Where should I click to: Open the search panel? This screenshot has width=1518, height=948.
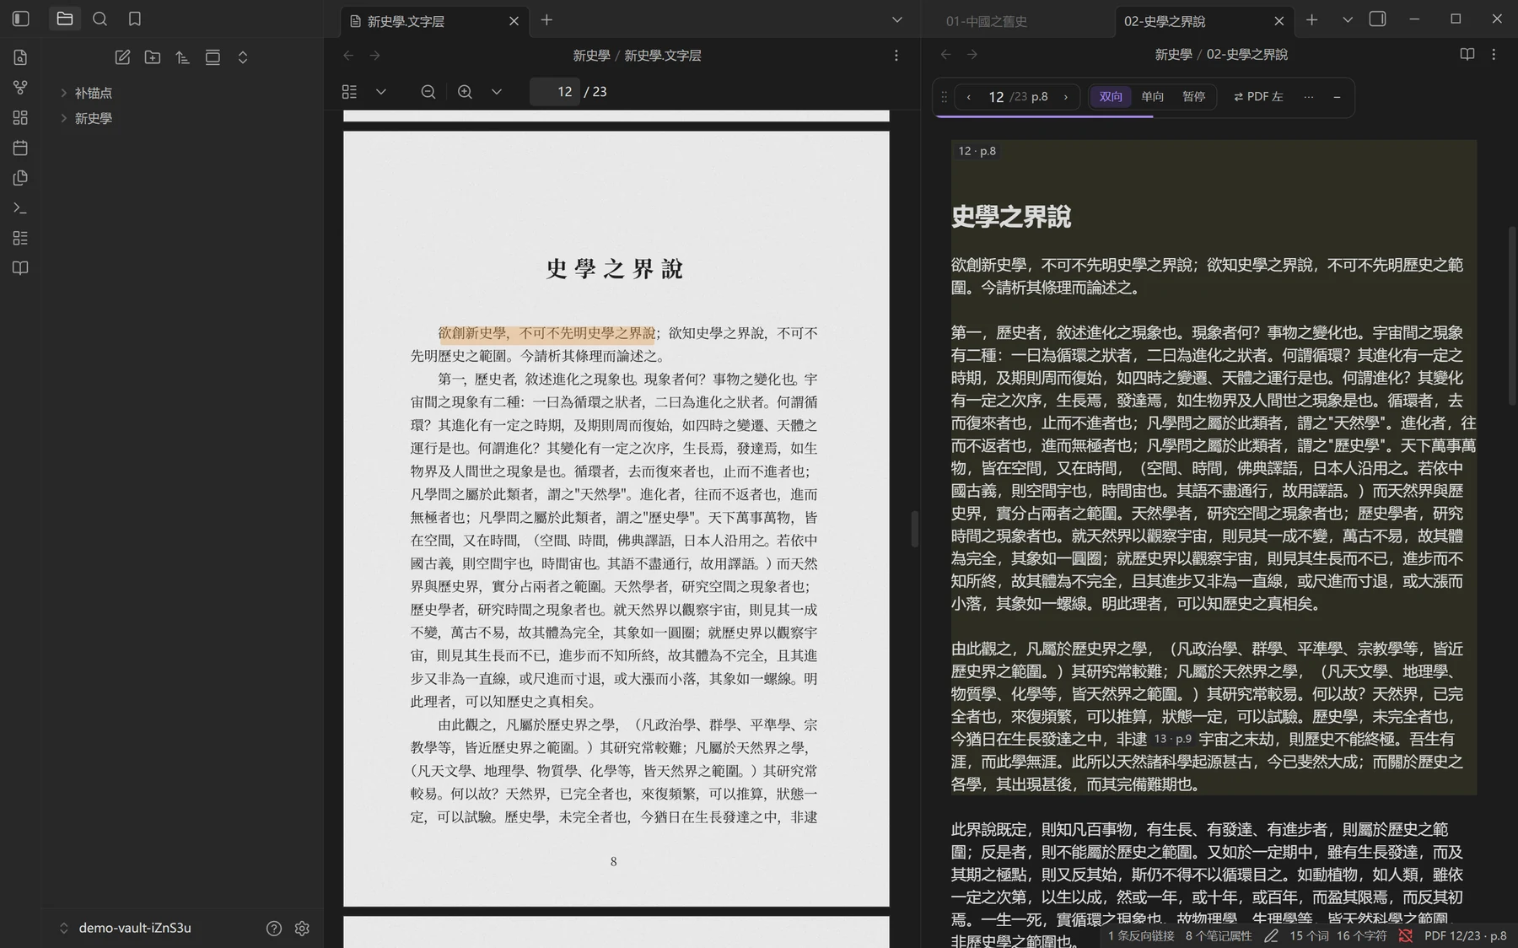pos(100,19)
